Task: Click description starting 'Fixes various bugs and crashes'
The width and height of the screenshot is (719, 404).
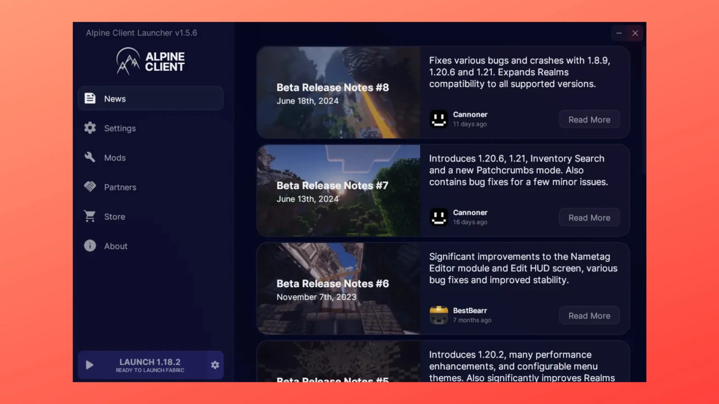Action: [520, 72]
